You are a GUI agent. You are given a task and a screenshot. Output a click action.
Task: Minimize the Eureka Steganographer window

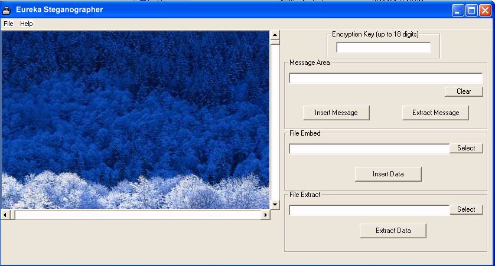(457, 11)
